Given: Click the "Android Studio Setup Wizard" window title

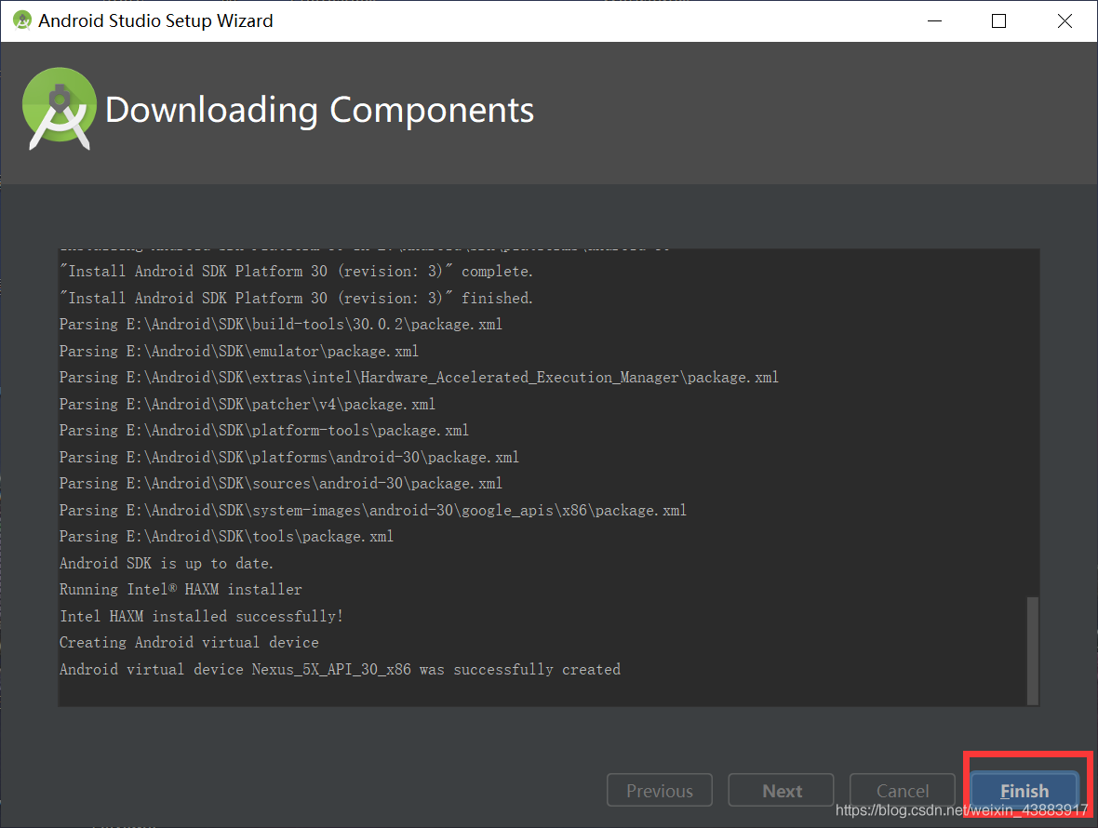Looking at the screenshot, I should [155, 21].
